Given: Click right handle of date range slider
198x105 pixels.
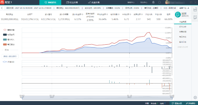Looking at the screenshot, I should 172,98.
